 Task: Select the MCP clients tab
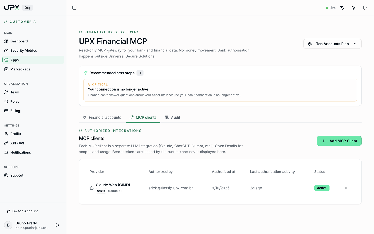143,118
